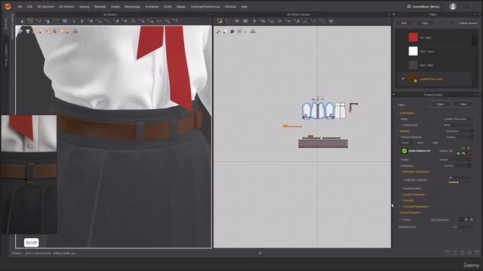The height and width of the screenshot is (271, 483).
Task: Click the Add button in Fabric panel
Action: pyautogui.click(x=404, y=23)
